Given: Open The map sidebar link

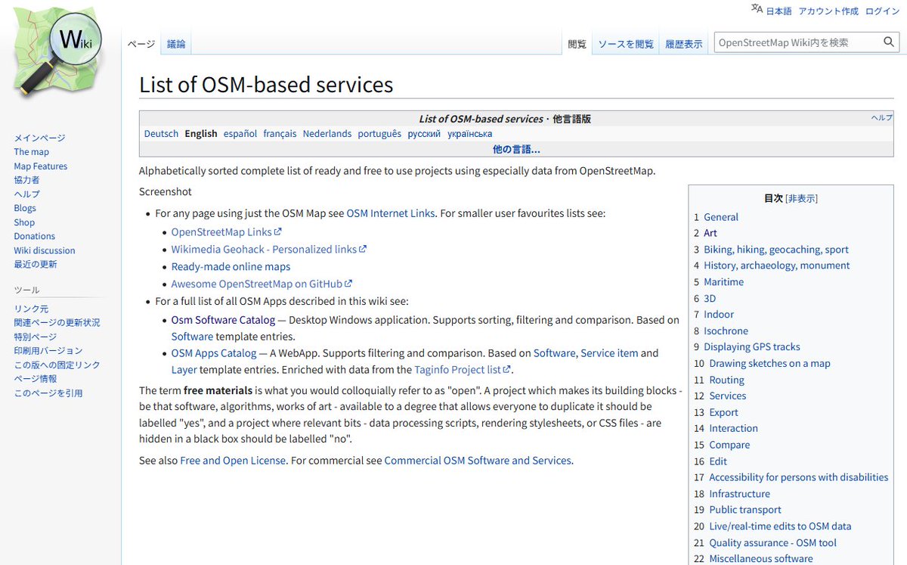Looking at the screenshot, I should coord(31,152).
